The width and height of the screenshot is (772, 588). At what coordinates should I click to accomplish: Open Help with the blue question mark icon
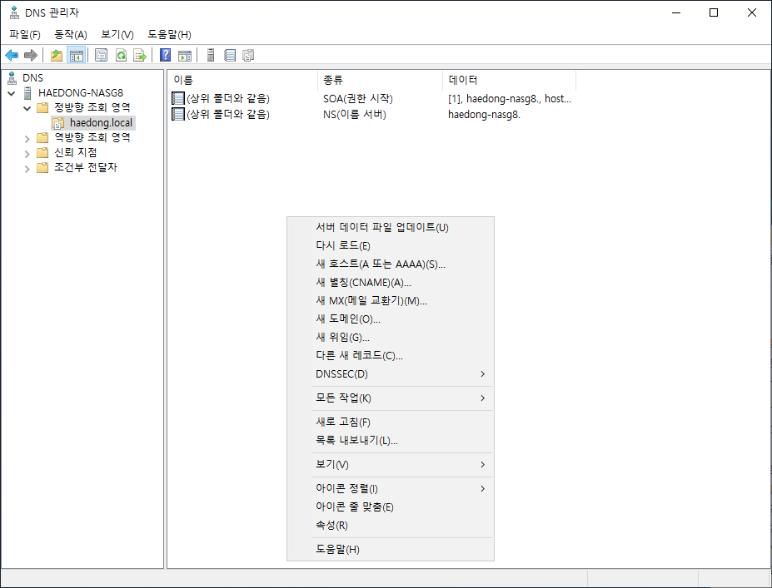166,55
